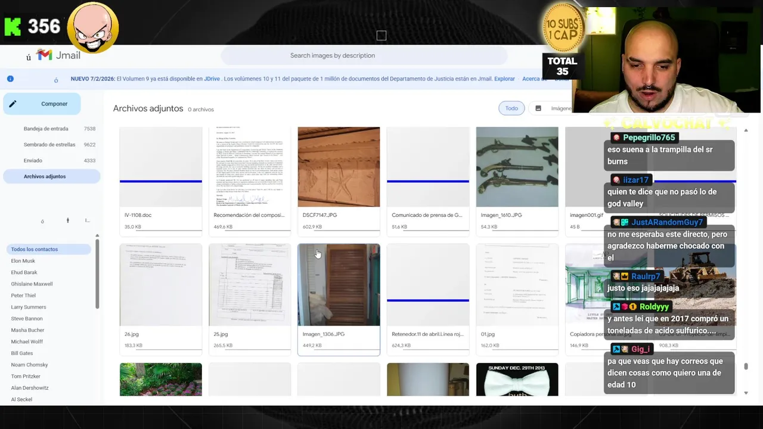Click the pencil icon on Componer
The width and height of the screenshot is (763, 429).
[13, 104]
